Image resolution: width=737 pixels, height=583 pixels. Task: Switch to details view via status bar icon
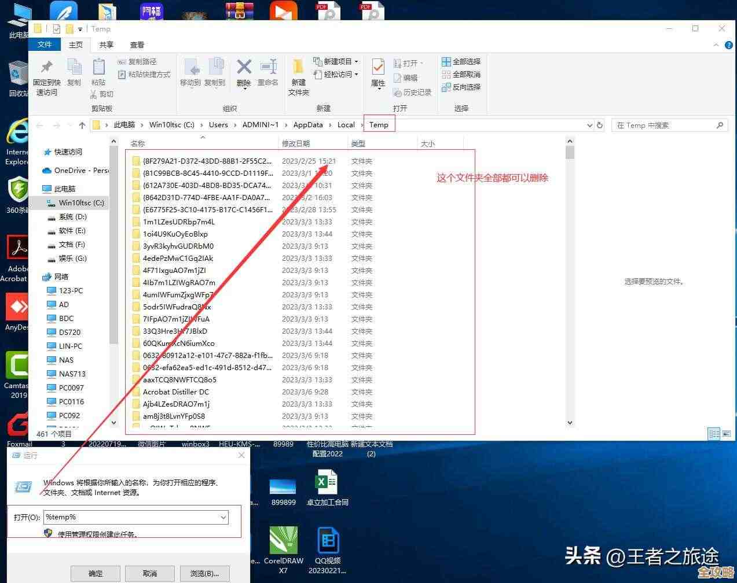(714, 434)
